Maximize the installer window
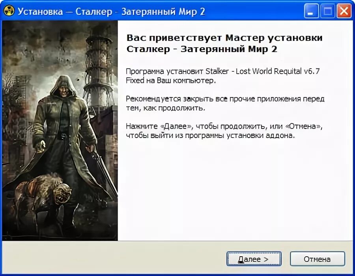Screen dimensions: 355x276 (x=328, y=11)
